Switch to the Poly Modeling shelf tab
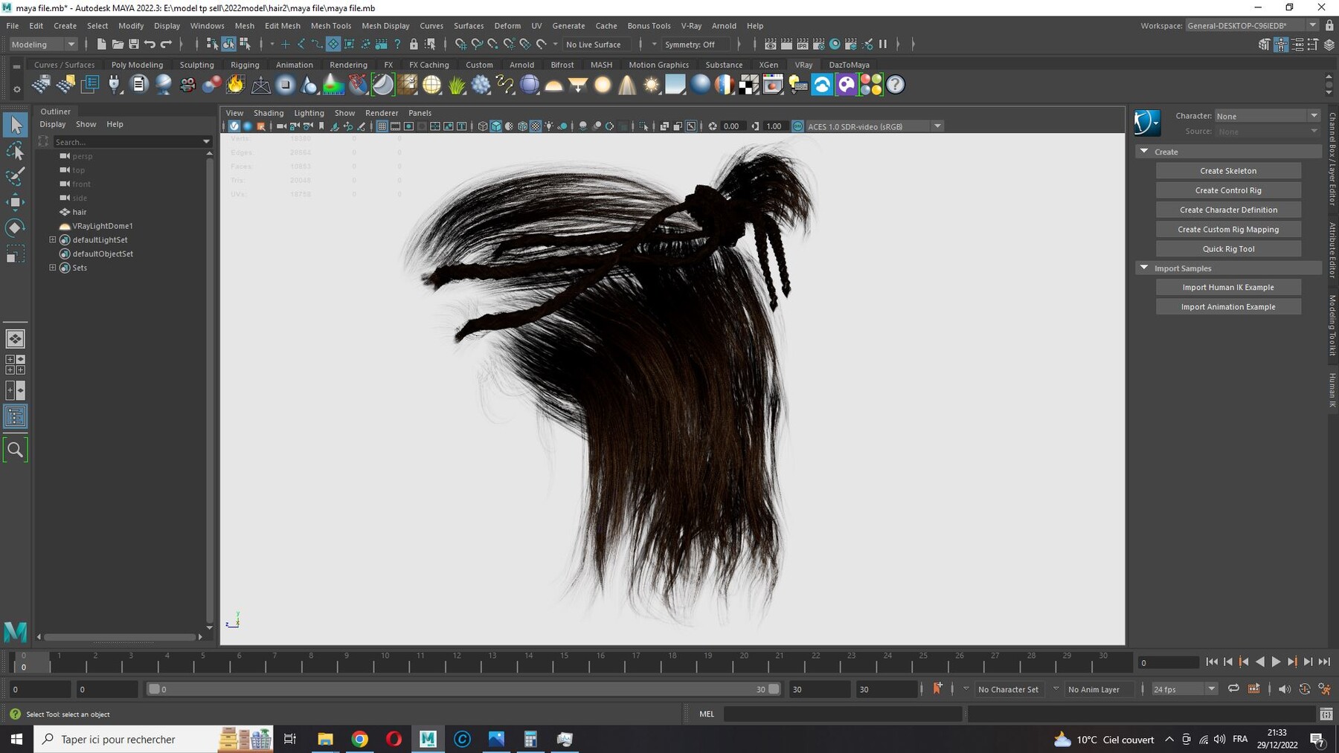Viewport: 1339px width, 753px height. pos(137,65)
